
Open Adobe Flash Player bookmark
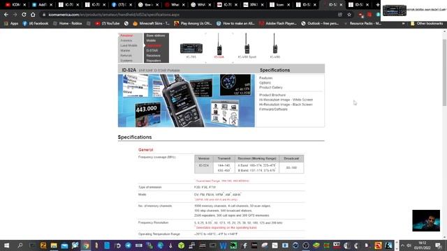pyautogui.click(x=278, y=24)
